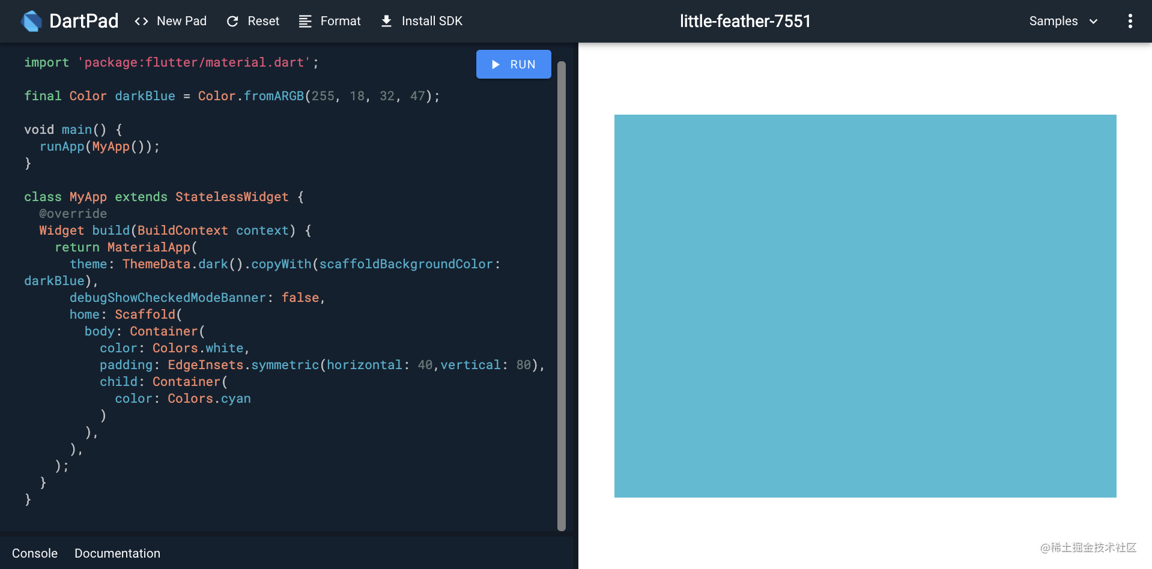Click the body: Container( line

pos(145,331)
